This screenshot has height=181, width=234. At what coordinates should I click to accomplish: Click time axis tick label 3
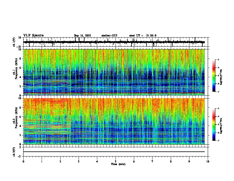coord(79,161)
